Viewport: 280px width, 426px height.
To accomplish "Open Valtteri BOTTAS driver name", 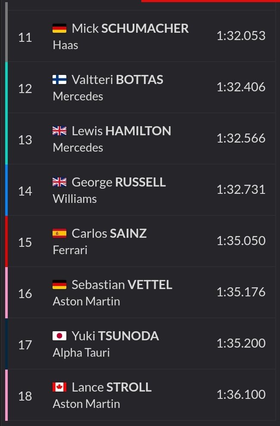I will [117, 80].
